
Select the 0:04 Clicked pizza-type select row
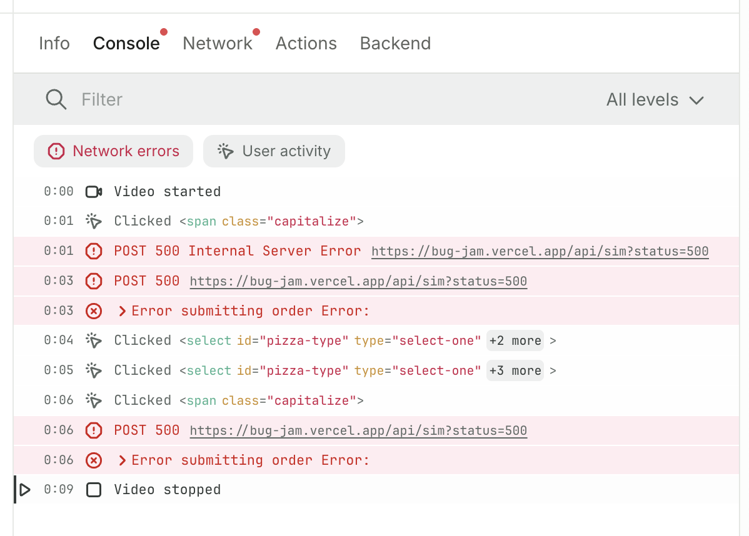pyautogui.click(x=376, y=341)
